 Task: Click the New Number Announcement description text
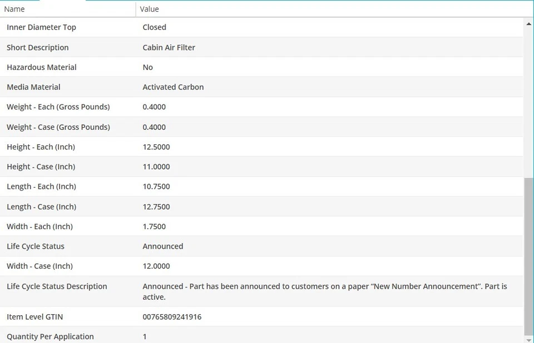pos(324,291)
